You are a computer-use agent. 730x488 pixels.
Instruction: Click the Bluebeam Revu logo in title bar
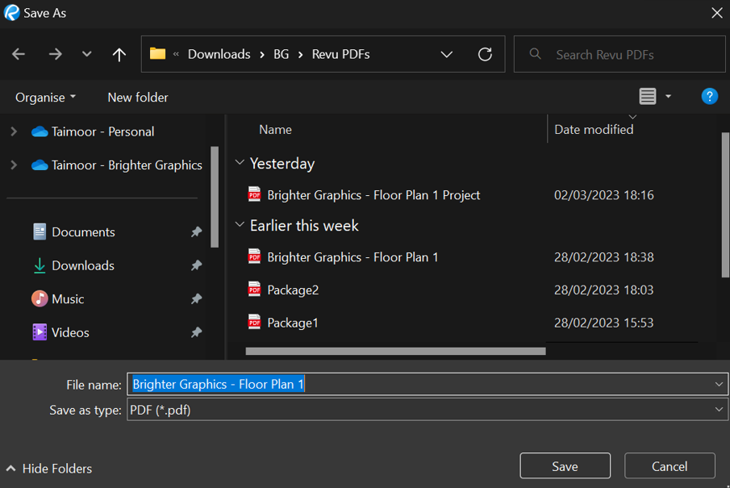point(11,12)
